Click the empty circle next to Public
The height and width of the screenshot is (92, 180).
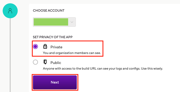pyautogui.click(x=35, y=62)
